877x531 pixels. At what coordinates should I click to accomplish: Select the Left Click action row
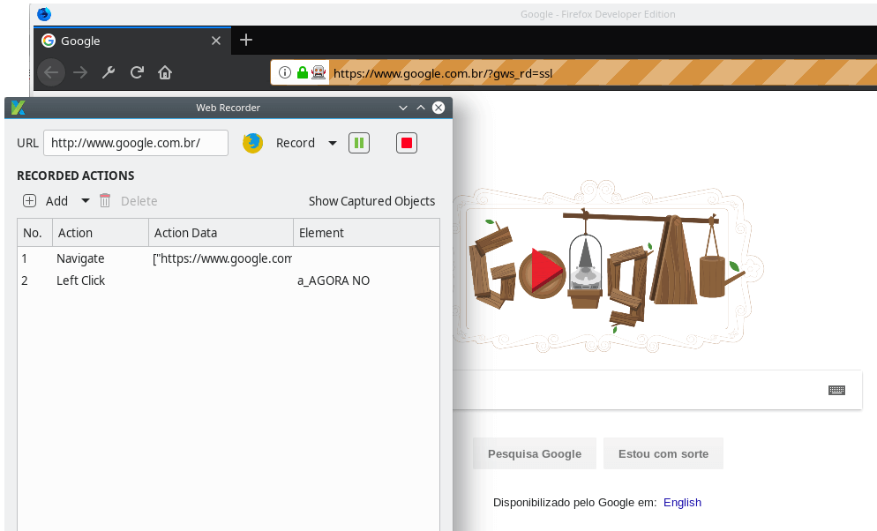tap(229, 280)
